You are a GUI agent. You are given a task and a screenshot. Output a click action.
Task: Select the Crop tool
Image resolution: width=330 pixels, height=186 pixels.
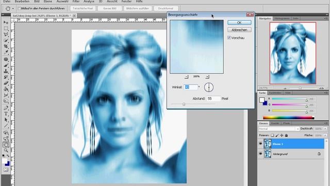pos(6,46)
